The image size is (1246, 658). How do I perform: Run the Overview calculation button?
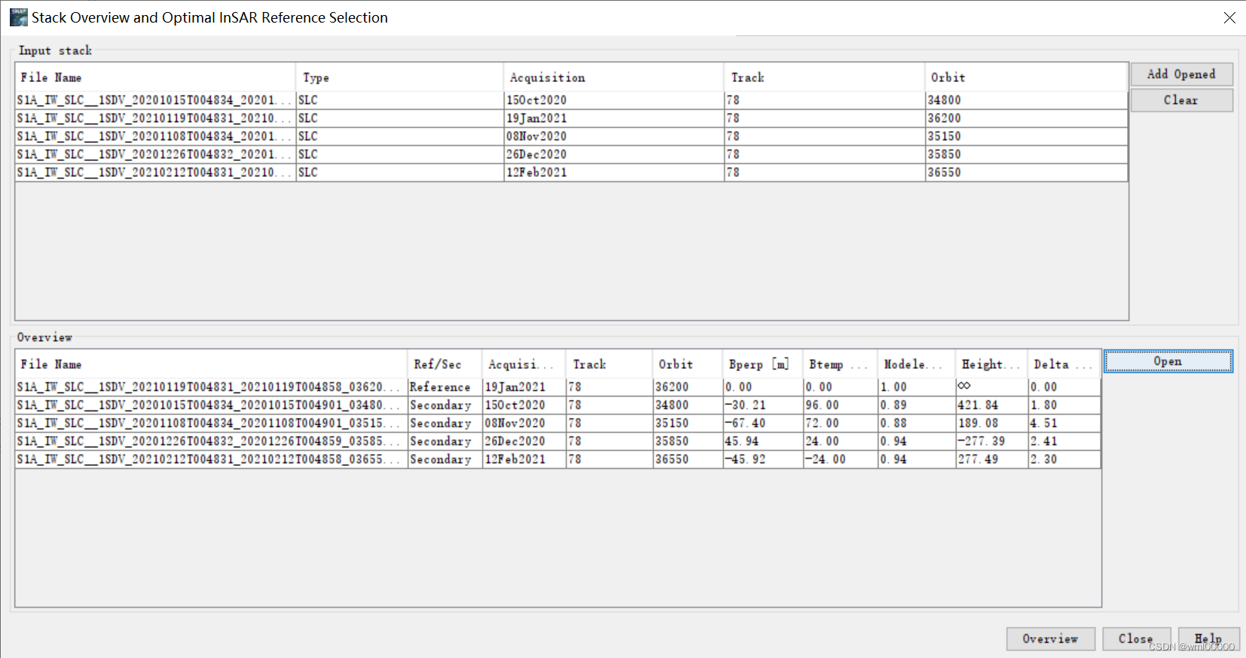[1050, 638]
